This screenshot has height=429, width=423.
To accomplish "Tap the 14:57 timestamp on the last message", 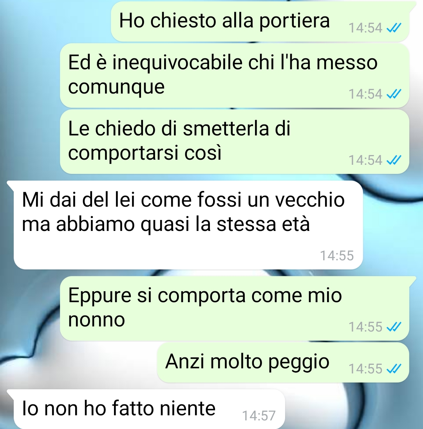I will (x=259, y=416).
